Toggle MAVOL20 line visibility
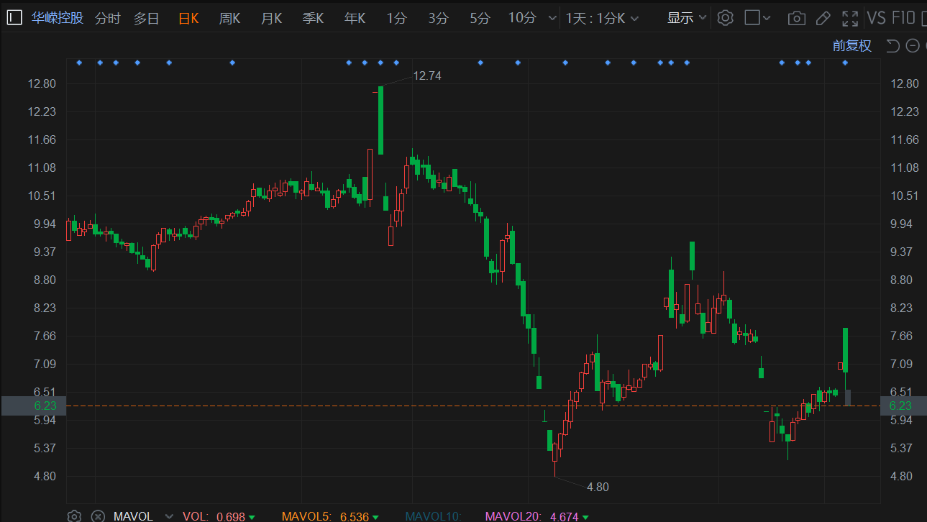Viewport: 927px width, 522px height. [535, 516]
